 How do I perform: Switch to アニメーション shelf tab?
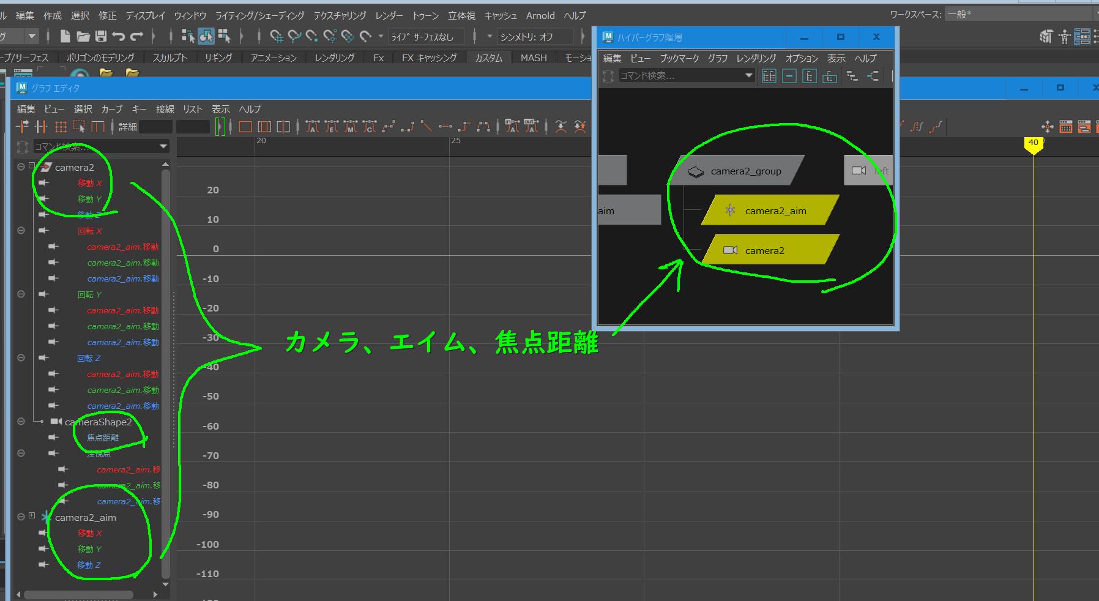pos(274,58)
